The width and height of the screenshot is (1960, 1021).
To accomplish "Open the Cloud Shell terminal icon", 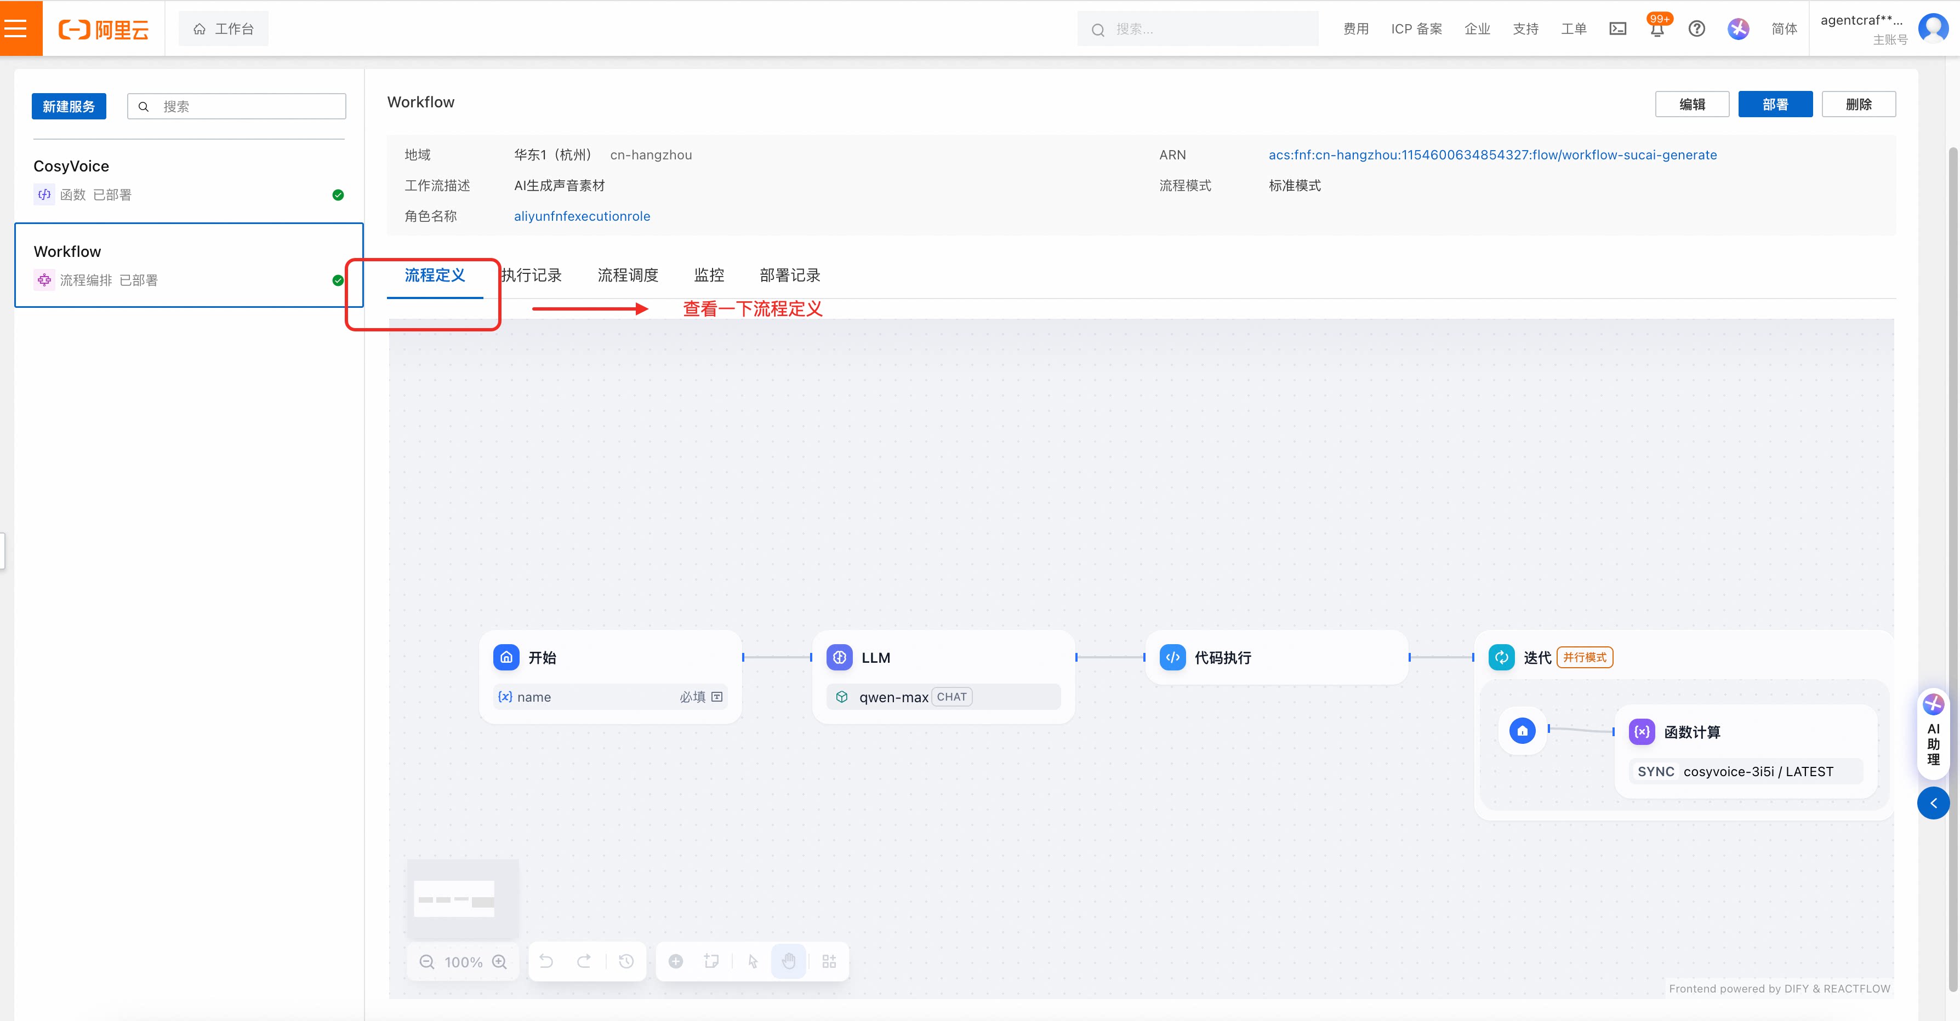I will (1617, 29).
